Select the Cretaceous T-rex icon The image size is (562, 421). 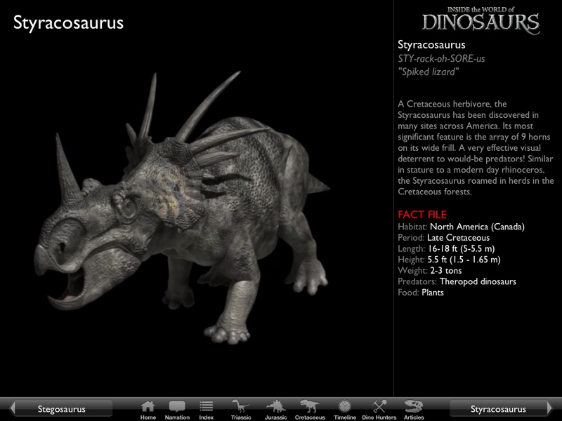point(310,410)
